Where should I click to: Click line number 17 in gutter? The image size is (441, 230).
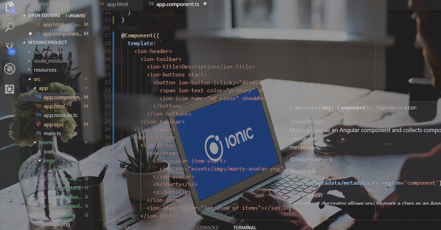coord(107,35)
